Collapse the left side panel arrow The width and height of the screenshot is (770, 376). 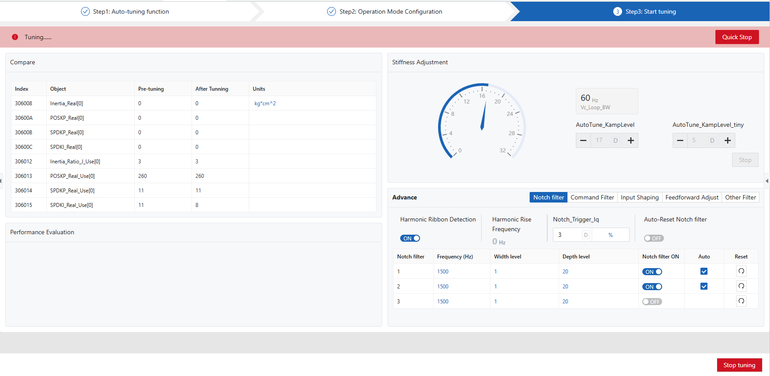(1, 181)
